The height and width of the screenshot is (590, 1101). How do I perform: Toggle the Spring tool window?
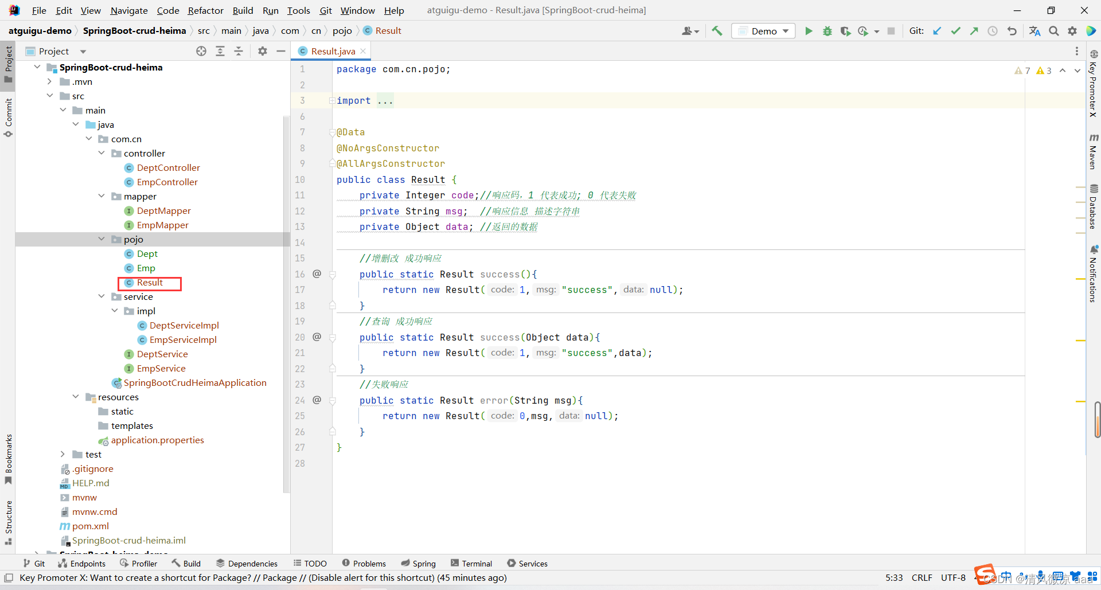click(x=419, y=564)
